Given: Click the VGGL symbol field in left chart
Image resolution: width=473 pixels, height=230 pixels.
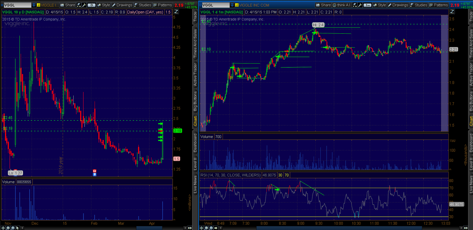Looking at the screenshot, I should [x=17, y=5].
